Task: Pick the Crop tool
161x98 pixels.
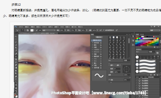Action: coord(16,48)
